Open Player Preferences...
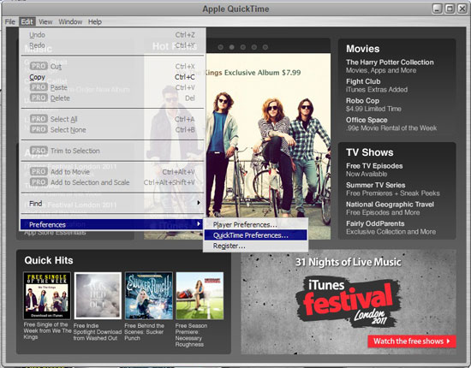This screenshot has width=471, height=368. tap(256, 224)
